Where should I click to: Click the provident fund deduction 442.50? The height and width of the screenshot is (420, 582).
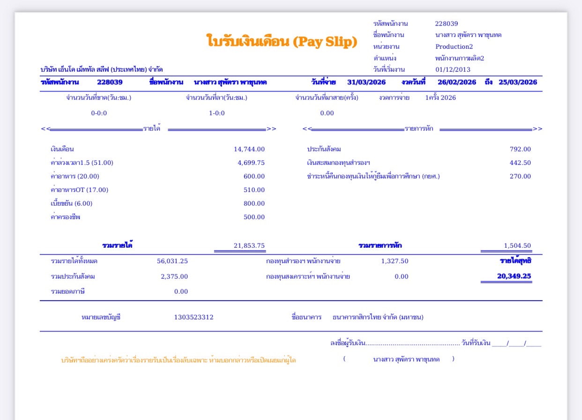(520, 162)
